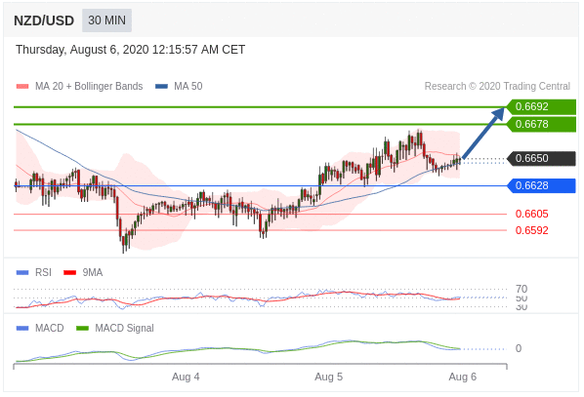Click the MA 50 blue color swatch
Viewport: 584px width, 397px height.
[161, 86]
